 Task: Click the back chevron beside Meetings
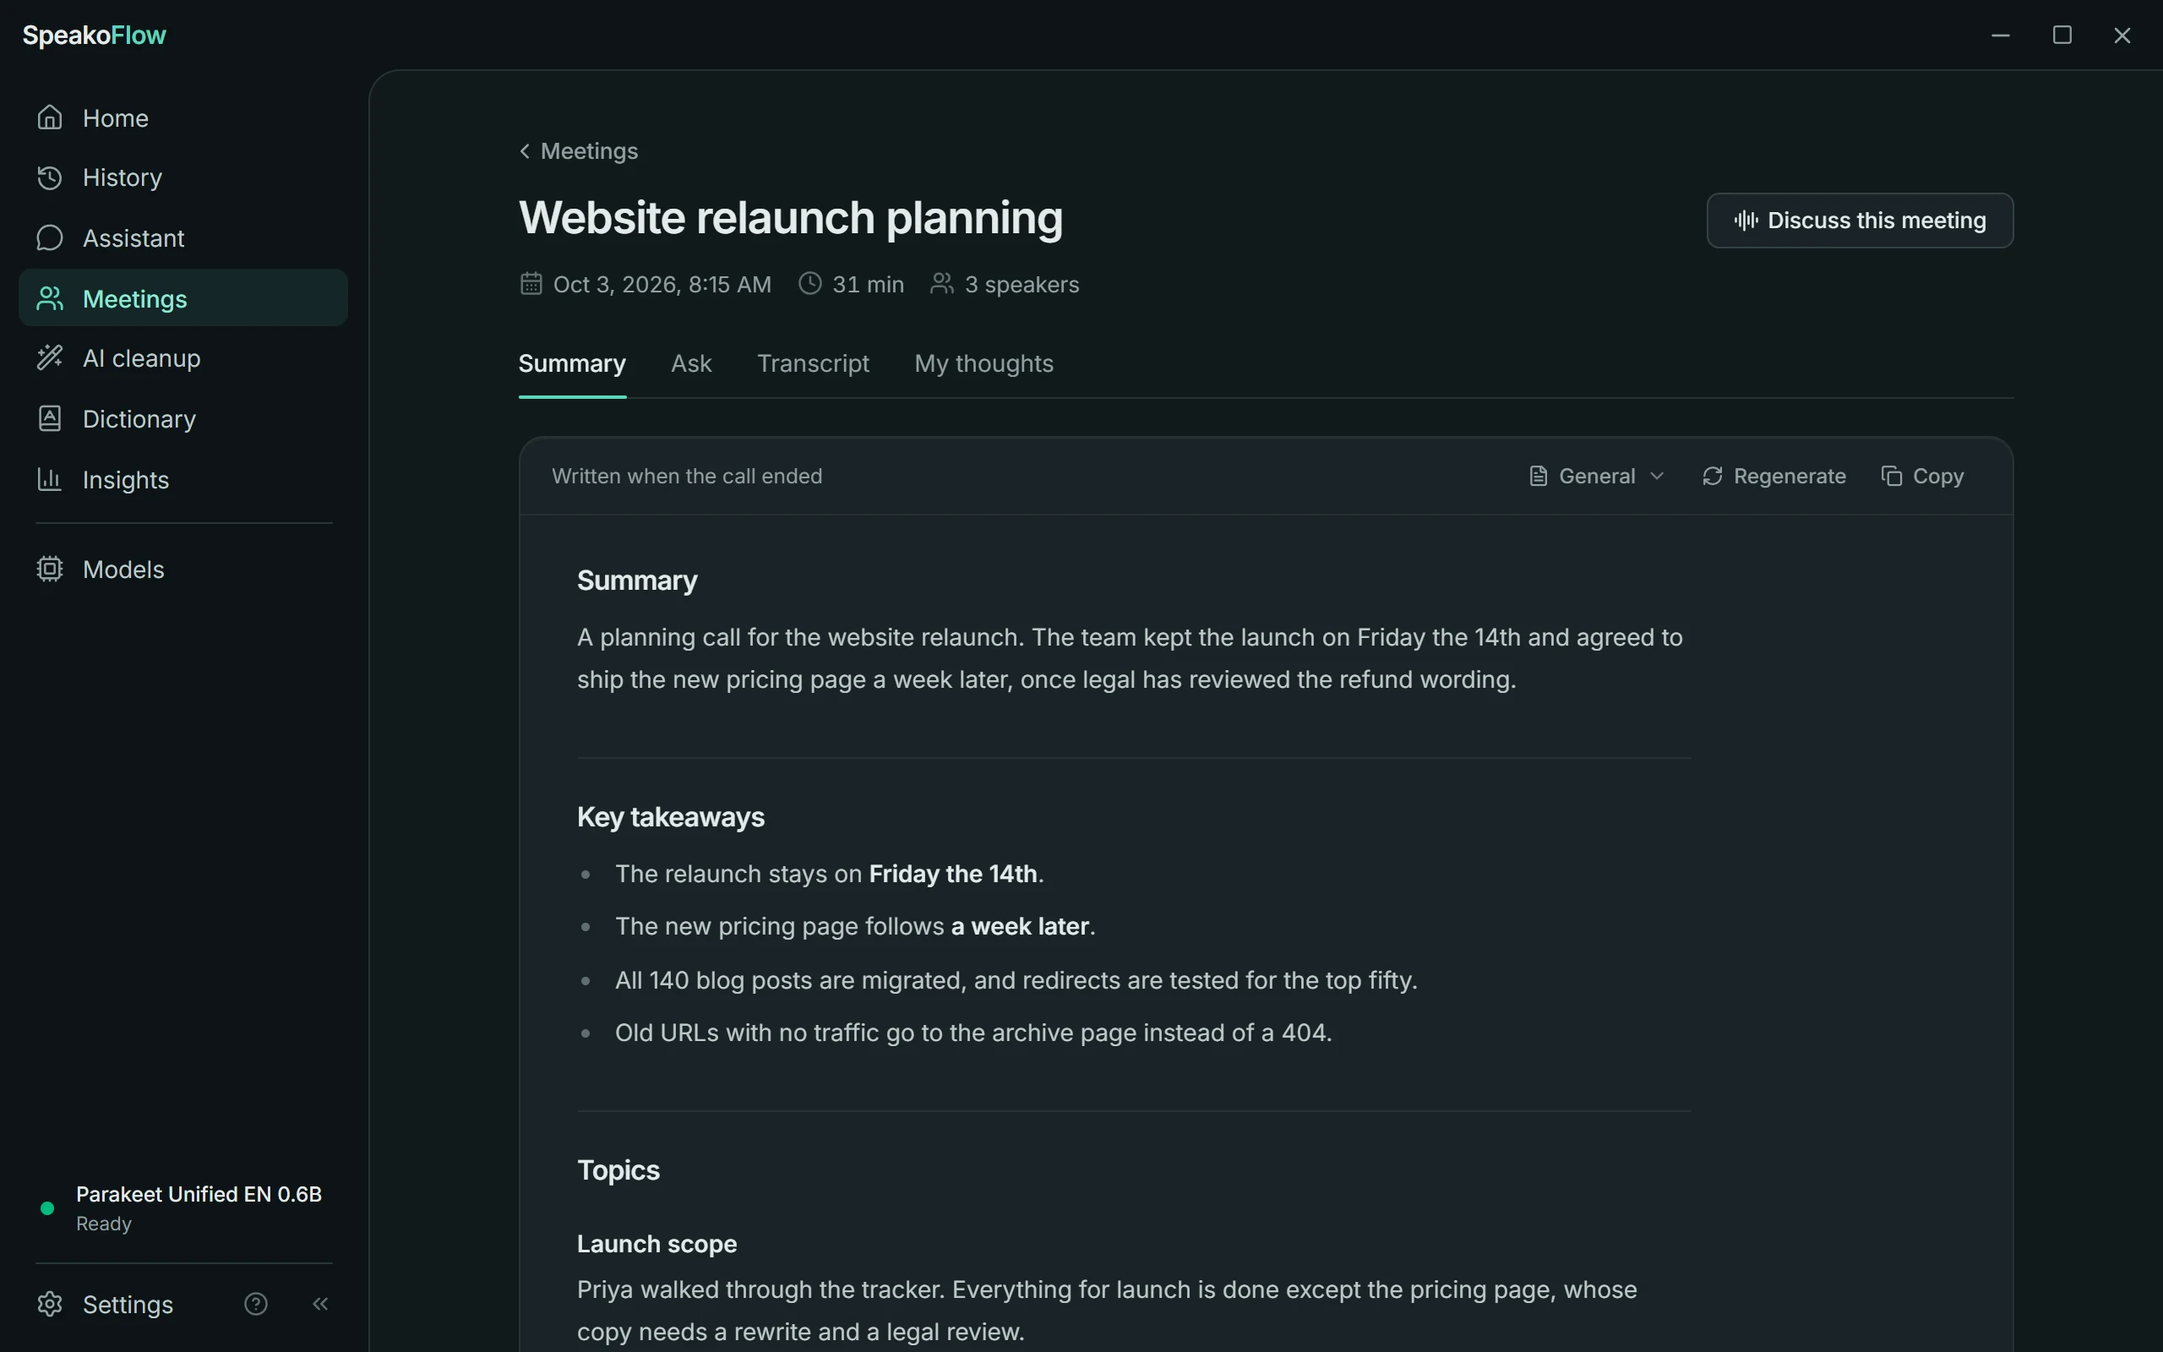click(x=525, y=151)
